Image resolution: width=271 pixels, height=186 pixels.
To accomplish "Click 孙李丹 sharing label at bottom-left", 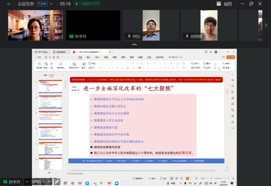I will (x=16, y=181).
